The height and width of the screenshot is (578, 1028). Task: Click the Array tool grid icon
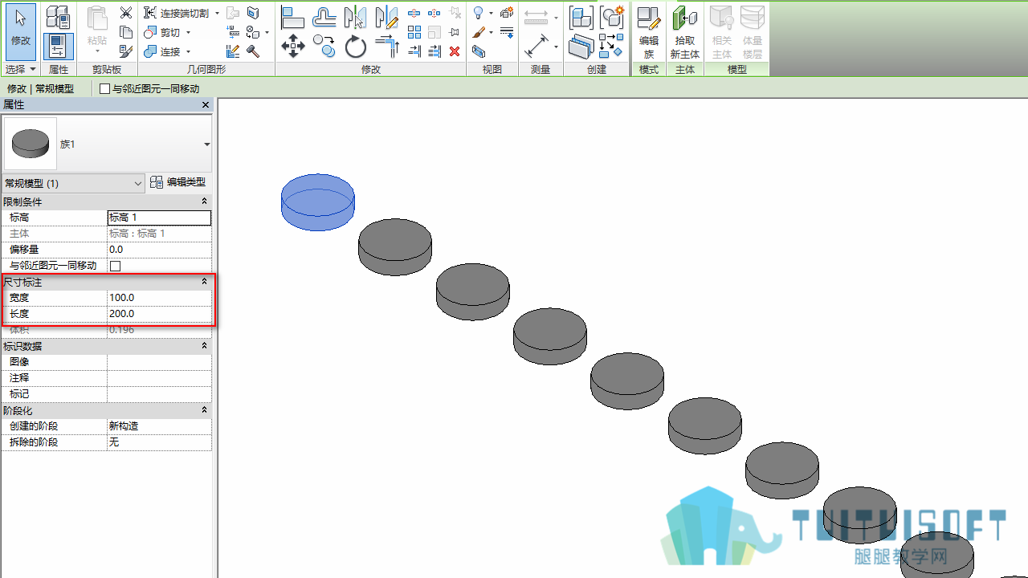coord(414,32)
